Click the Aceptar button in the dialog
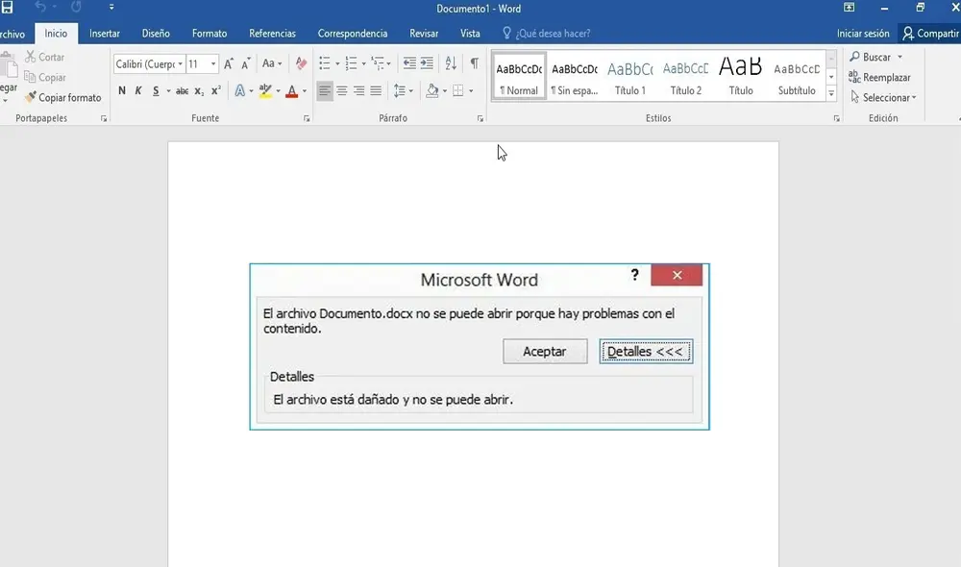961x567 pixels. click(545, 351)
